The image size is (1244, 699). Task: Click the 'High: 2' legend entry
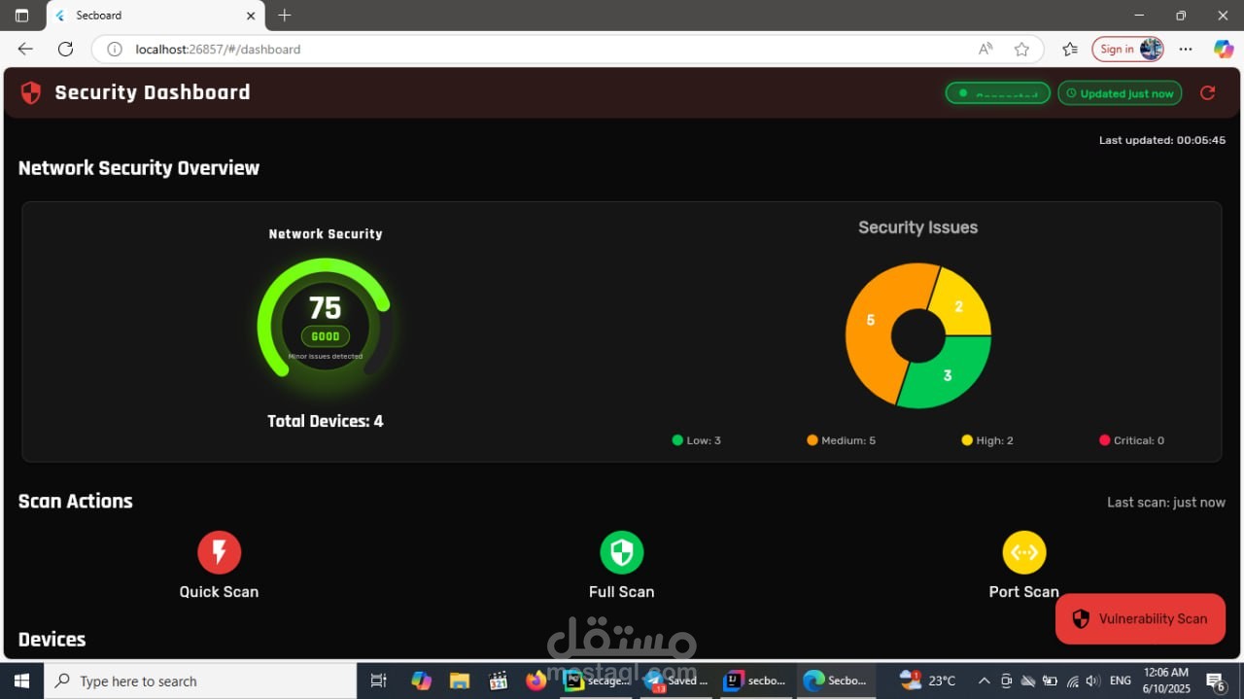coord(986,440)
